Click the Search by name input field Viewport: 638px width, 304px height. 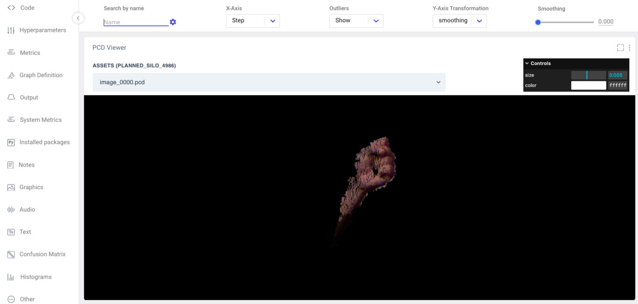point(135,22)
